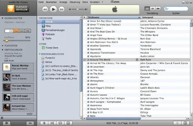193x126 pixels.
Task: Switch to grid view display
Action: pyautogui.click(x=153, y=9)
